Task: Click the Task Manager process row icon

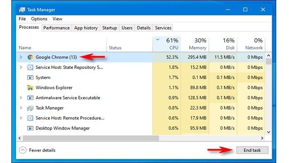Action: (x=30, y=108)
